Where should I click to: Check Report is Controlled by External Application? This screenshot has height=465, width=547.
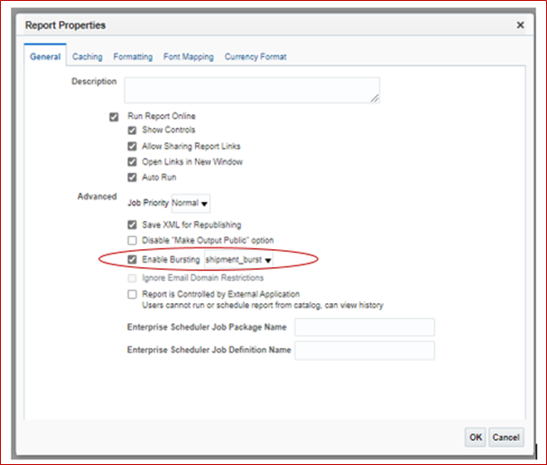pyautogui.click(x=132, y=294)
